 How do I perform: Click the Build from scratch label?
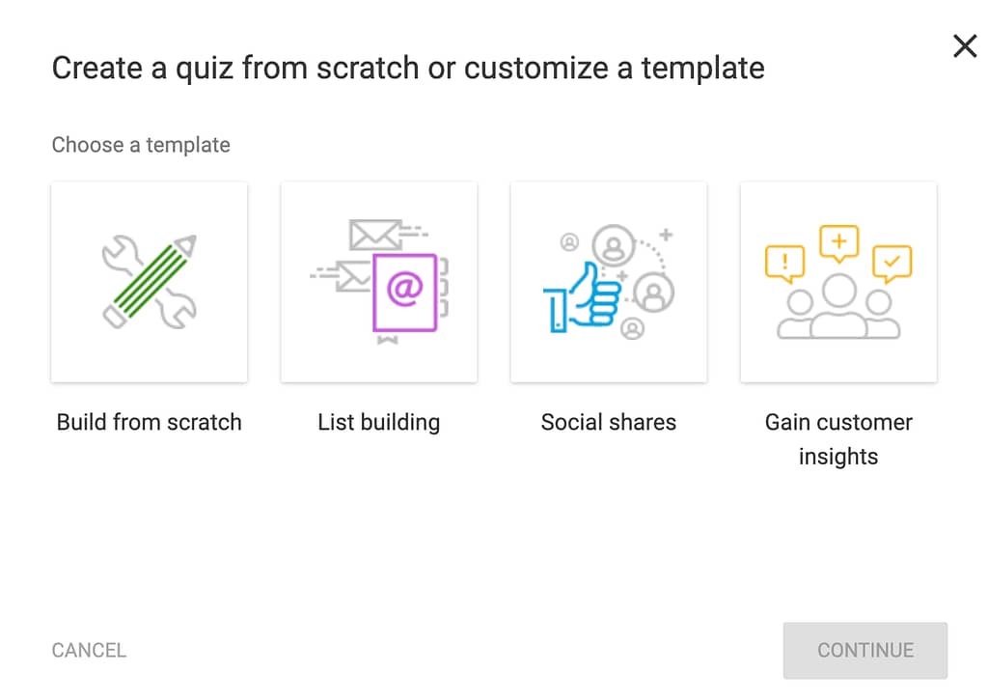(150, 422)
